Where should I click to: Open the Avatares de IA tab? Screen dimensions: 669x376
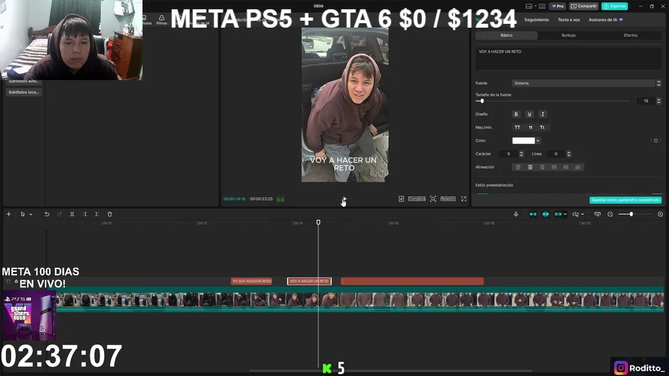click(606, 20)
